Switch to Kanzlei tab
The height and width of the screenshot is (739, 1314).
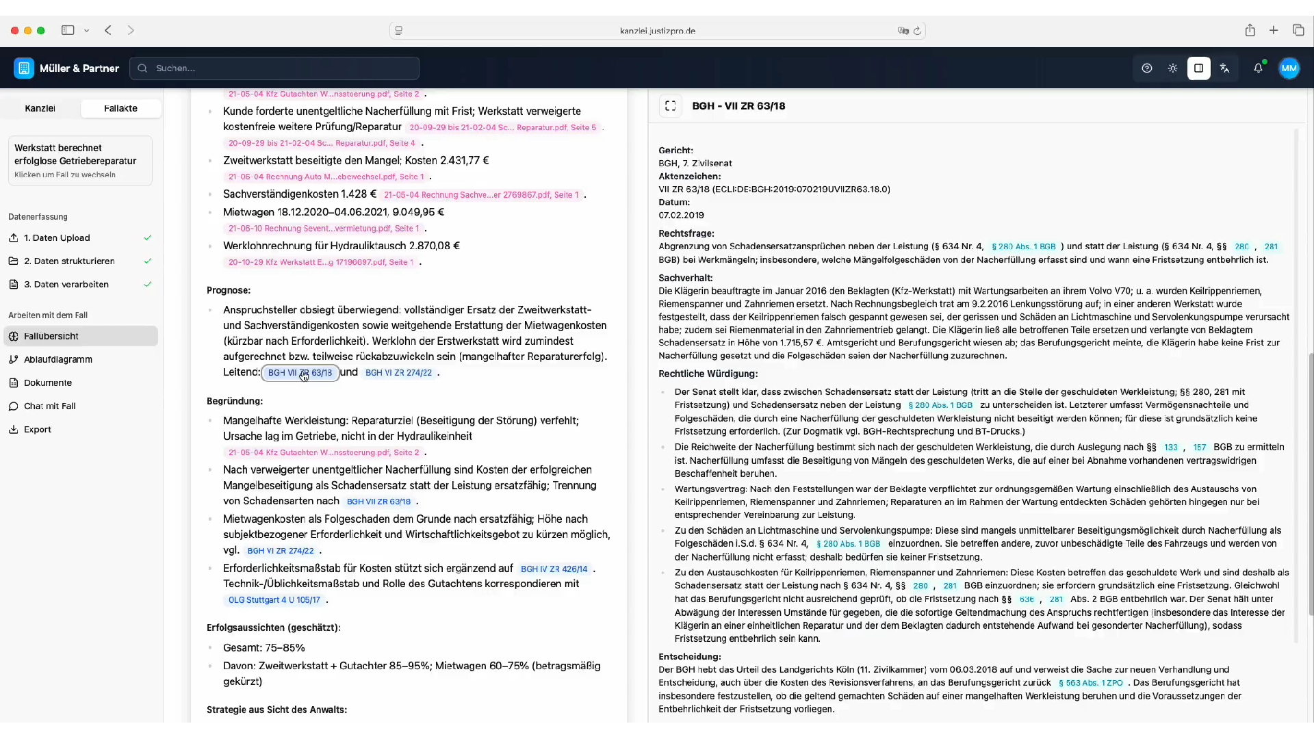point(40,108)
